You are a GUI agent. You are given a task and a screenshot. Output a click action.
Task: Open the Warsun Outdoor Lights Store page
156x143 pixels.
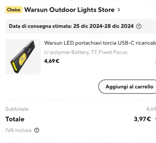click(69, 10)
